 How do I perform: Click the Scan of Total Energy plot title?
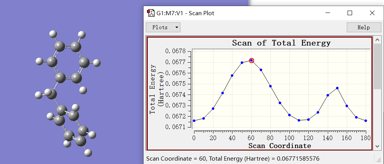[281, 43]
